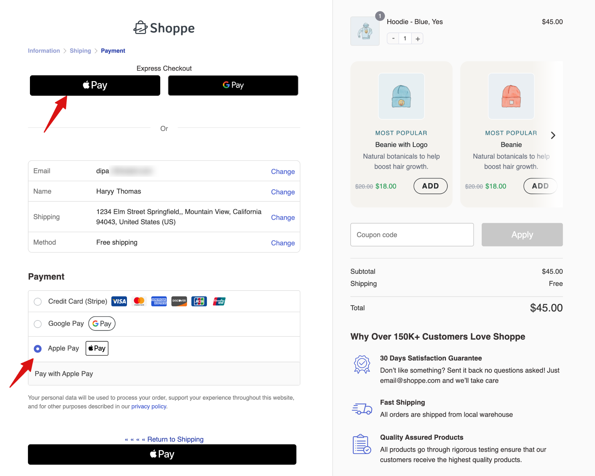Click the American Express icon

pos(159,301)
